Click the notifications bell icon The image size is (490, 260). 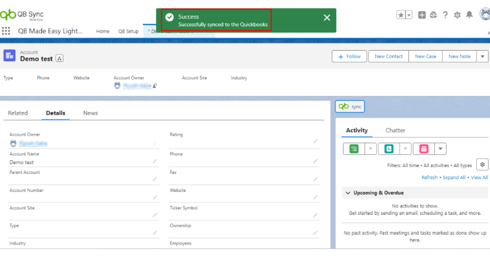click(469, 15)
